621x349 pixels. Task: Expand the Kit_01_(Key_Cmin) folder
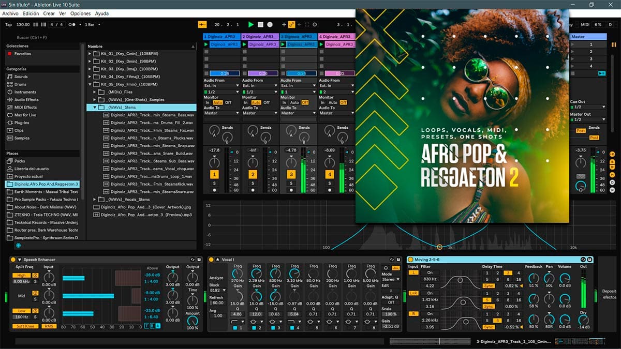90,54
